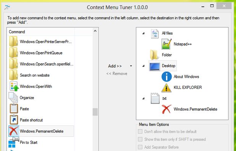Click the Notepad++ icon in tree
236x151 pixels.
(x=166, y=44)
